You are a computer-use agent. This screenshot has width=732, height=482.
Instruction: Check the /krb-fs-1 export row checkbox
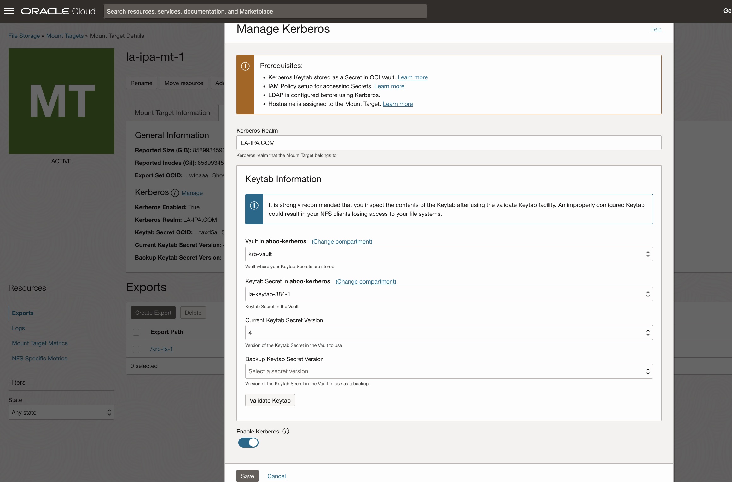click(x=136, y=349)
